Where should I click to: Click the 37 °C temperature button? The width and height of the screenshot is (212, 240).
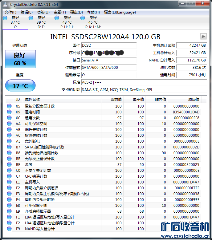(20, 86)
